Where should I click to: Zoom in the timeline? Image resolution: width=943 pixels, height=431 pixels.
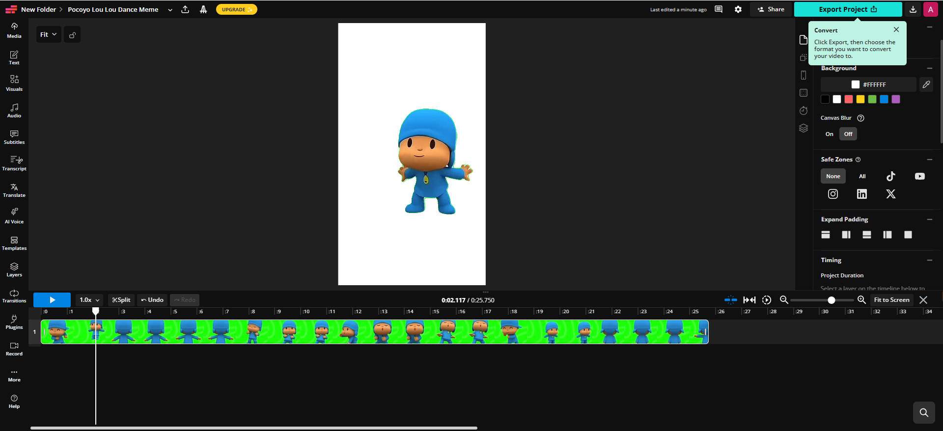tap(861, 300)
